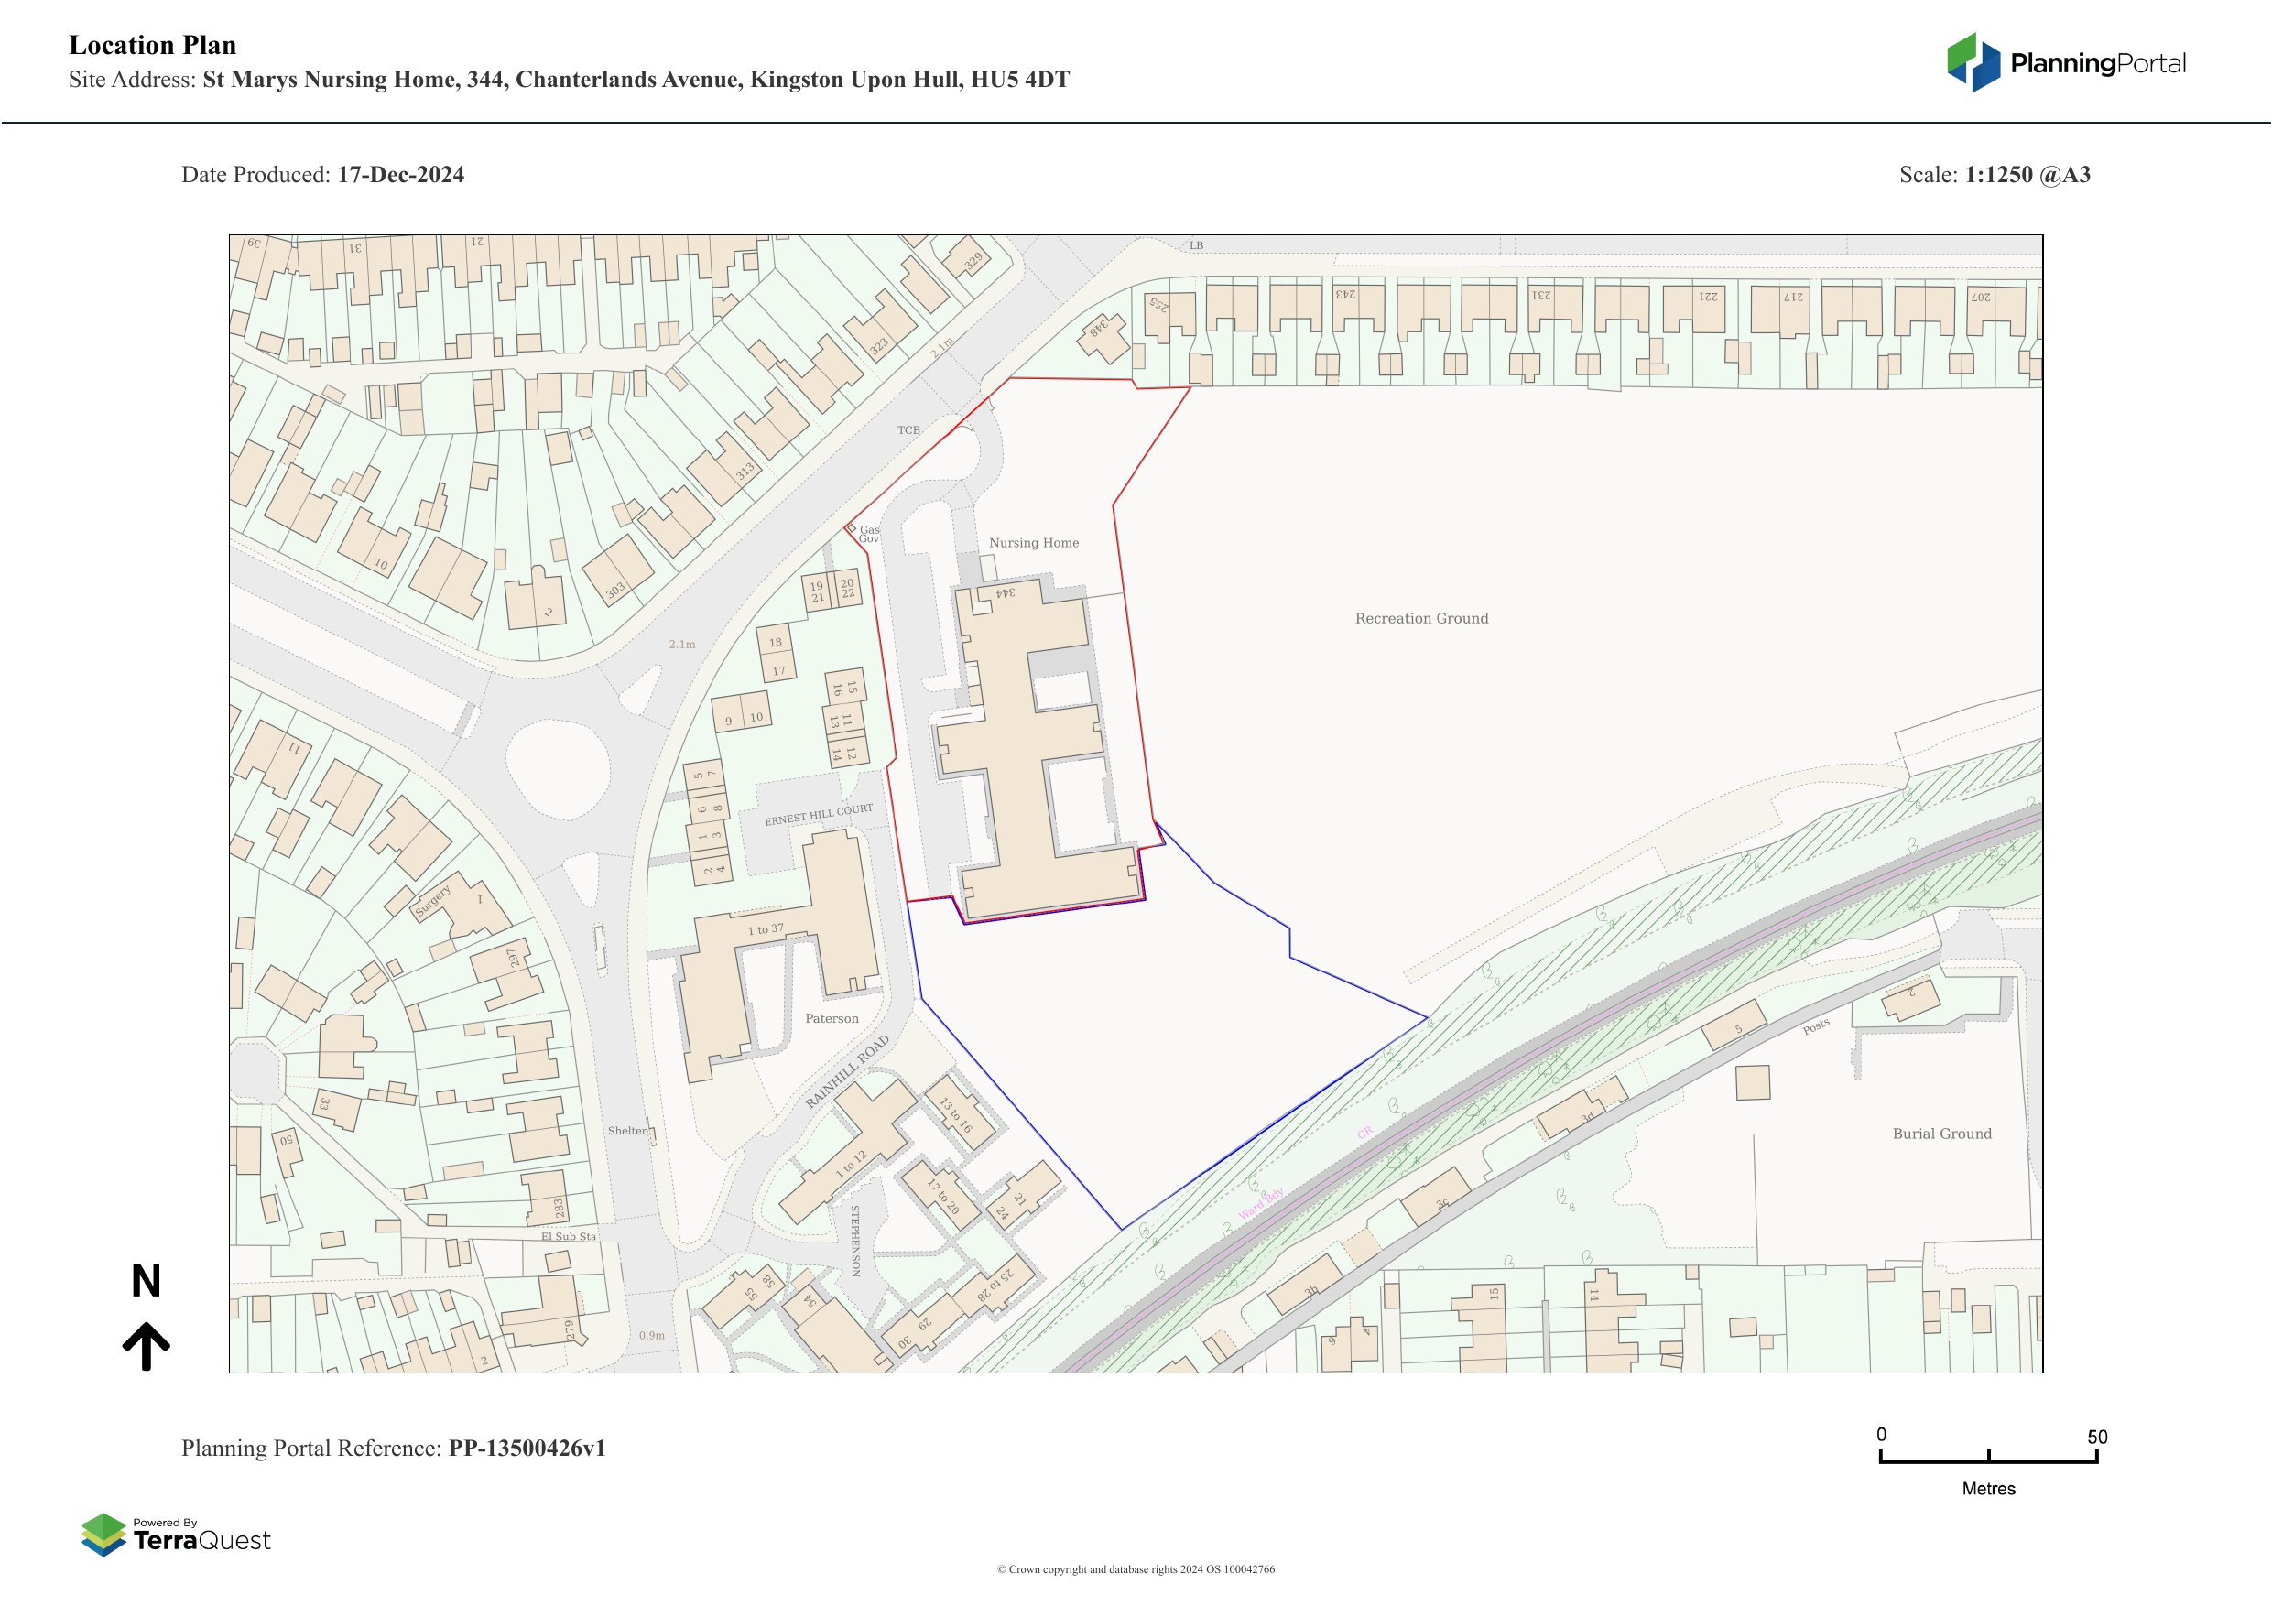Click the Surgery building label

(x=432, y=900)
